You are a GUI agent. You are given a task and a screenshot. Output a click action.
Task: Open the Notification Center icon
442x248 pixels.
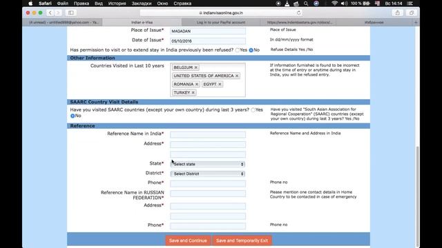pyautogui.click(x=410, y=3)
